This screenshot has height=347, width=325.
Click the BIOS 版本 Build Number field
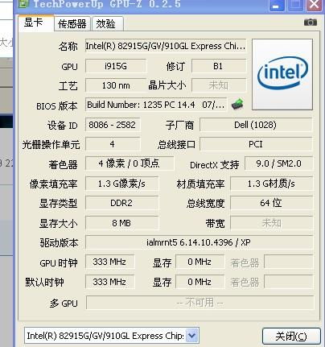click(x=156, y=105)
